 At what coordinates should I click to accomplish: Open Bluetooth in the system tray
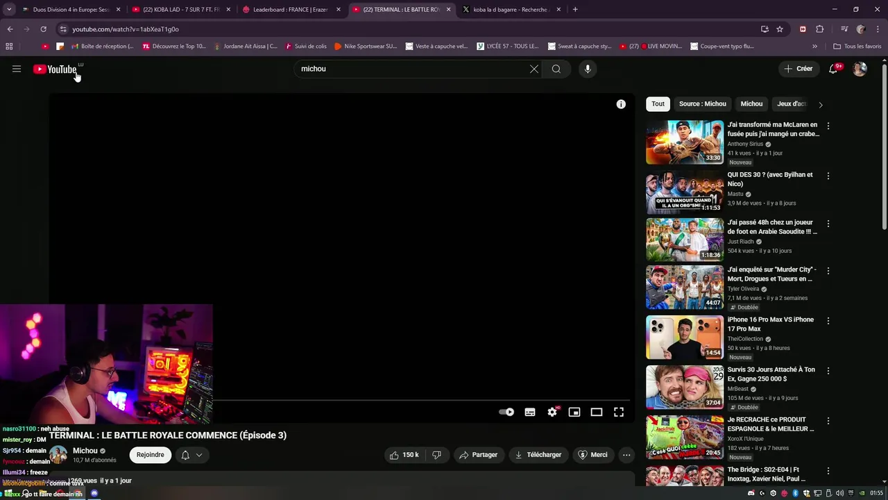tap(796, 493)
